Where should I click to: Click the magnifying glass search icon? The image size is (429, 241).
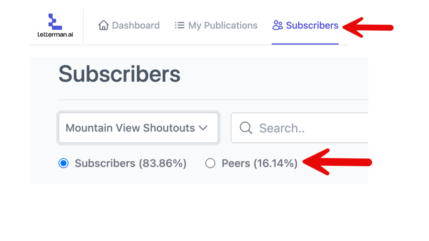246,128
